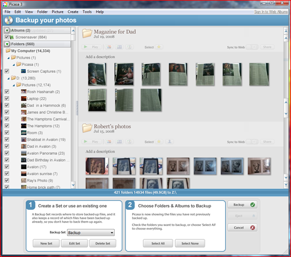The width and height of the screenshot is (291, 257).
Task: Open the Create menu
Action: 73,12
